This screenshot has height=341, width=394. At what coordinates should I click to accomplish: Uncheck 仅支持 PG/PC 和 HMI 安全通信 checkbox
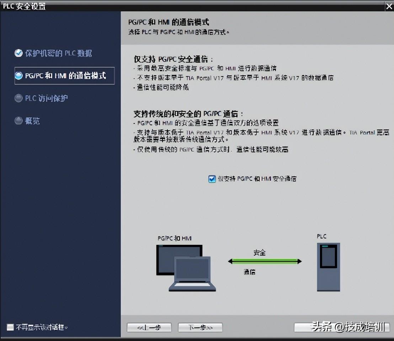(212, 179)
